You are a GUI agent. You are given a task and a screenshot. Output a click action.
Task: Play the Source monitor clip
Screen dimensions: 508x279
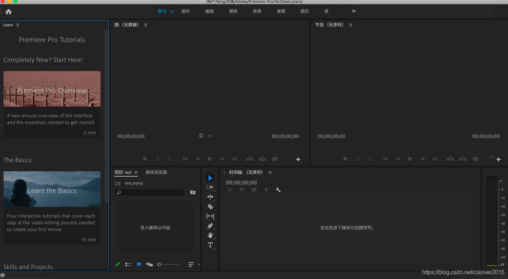click(210, 159)
